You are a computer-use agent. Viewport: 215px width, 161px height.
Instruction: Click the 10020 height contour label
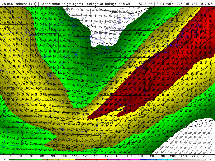(x=116, y=12)
